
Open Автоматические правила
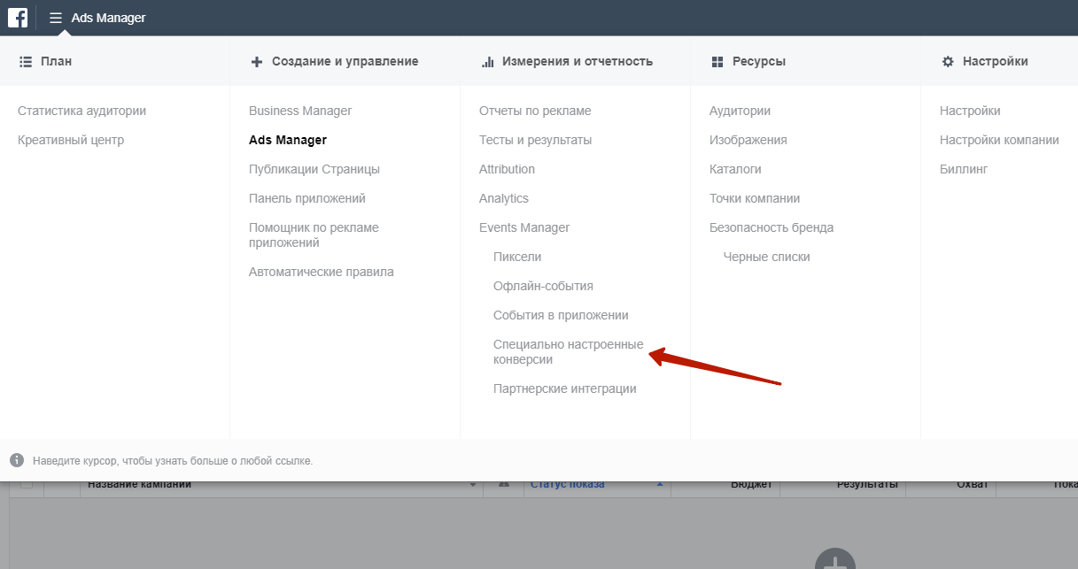click(x=322, y=272)
